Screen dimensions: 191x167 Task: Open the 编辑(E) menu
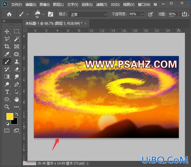(31, 5)
